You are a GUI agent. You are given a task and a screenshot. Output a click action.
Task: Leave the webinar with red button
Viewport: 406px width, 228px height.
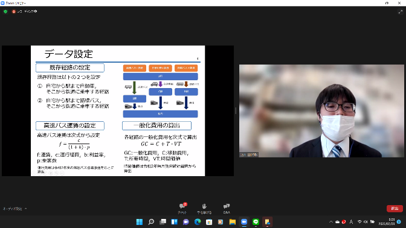395,208
